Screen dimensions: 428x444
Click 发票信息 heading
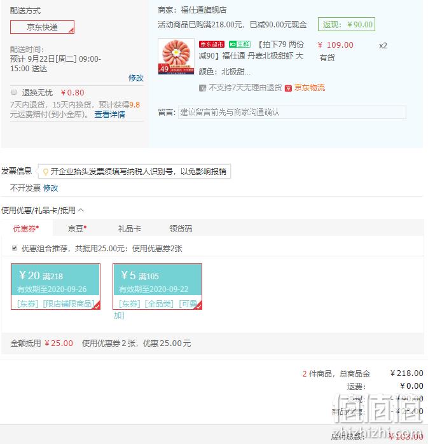17,171
